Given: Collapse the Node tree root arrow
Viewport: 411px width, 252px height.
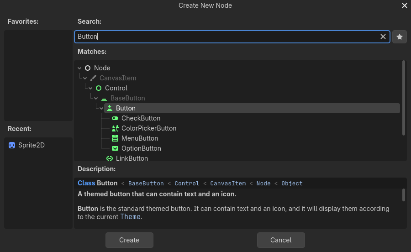Looking at the screenshot, I should pos(80,68).
